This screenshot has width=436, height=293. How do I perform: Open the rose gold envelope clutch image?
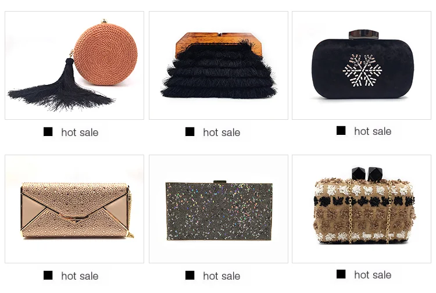coord(74,209)
